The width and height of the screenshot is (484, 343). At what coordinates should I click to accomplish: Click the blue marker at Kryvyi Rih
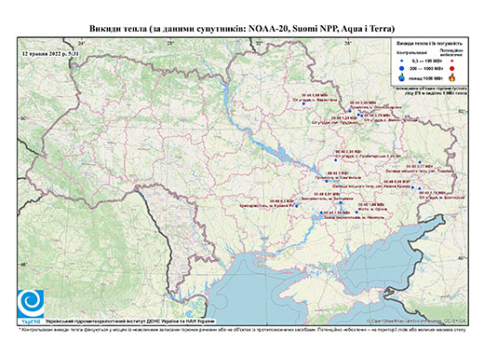point(297,206)
